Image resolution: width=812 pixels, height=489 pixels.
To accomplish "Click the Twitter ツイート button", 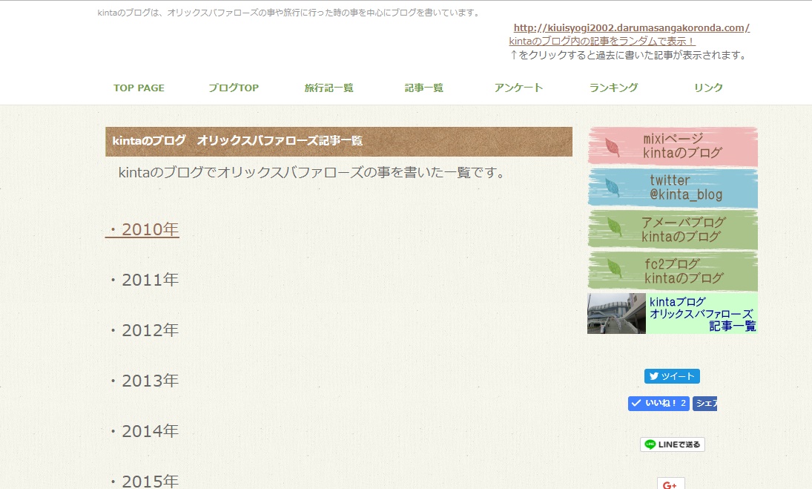I will [x=672, y=377].
